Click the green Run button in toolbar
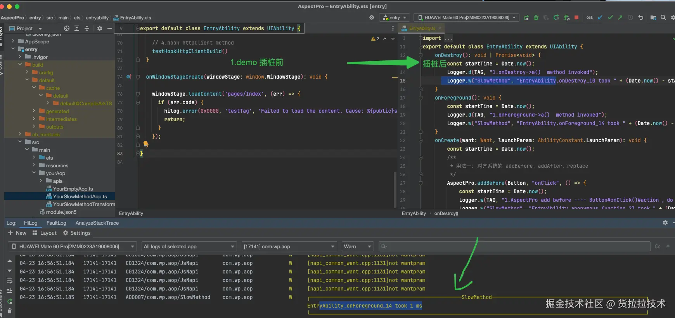This screenshot has height=318, width=675. pyautogui.click(x=526, y=18)
